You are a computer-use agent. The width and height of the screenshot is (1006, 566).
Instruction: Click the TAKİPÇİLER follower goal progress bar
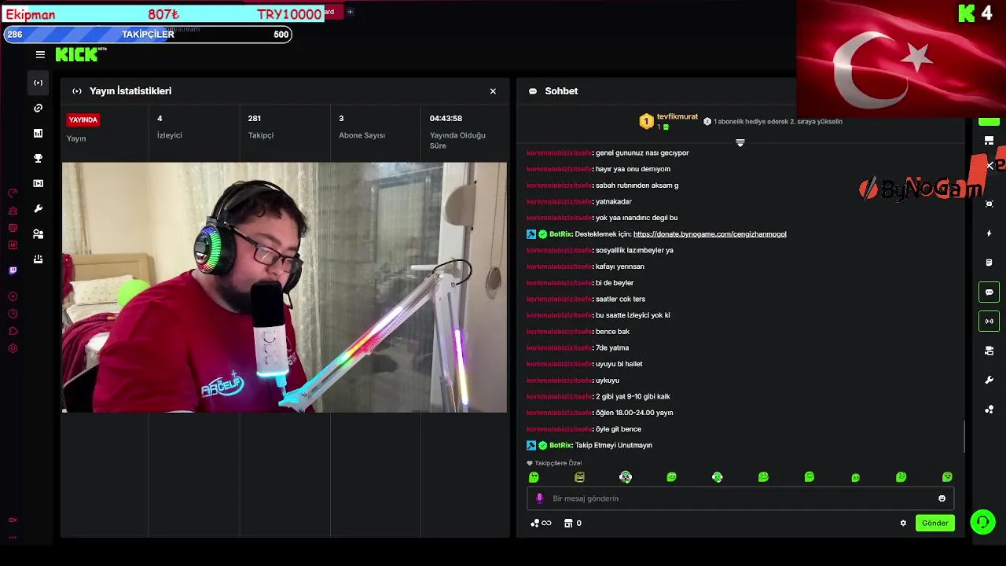click(148, 35)
